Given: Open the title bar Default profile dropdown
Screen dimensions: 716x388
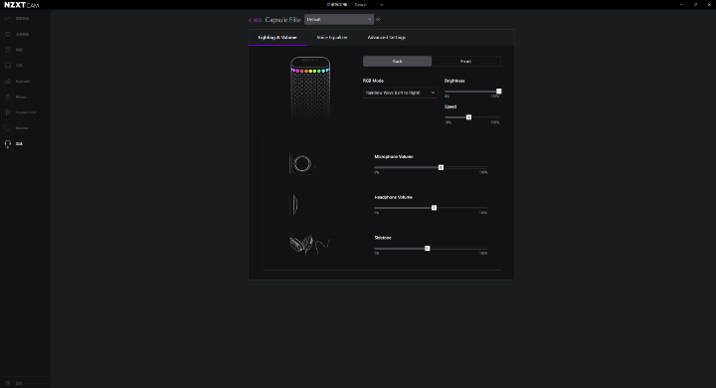Looking at the screenshot, I should [368, 5].
